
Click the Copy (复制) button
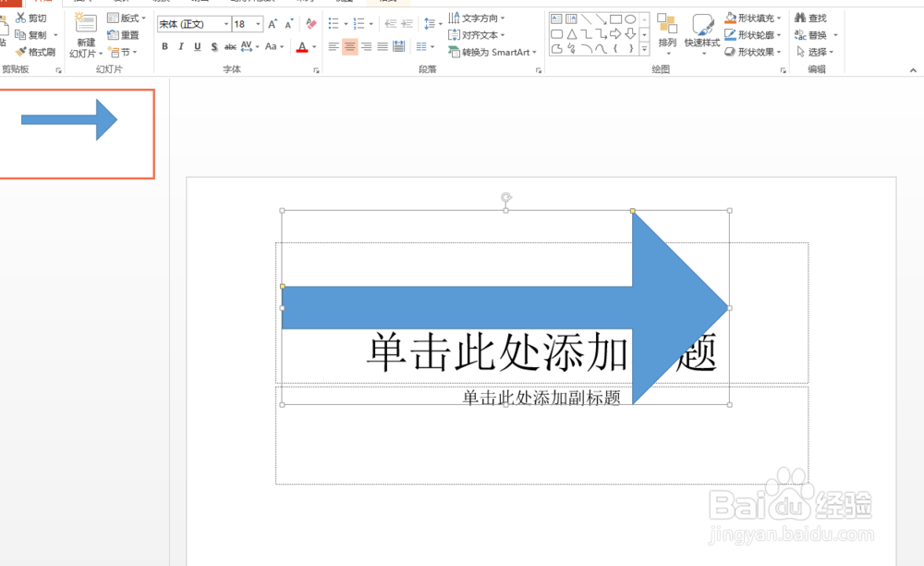31,35
